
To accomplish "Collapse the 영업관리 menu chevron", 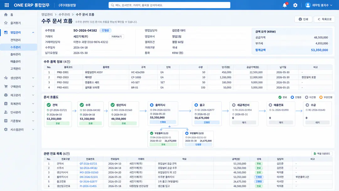I will [x=33, y=33].
